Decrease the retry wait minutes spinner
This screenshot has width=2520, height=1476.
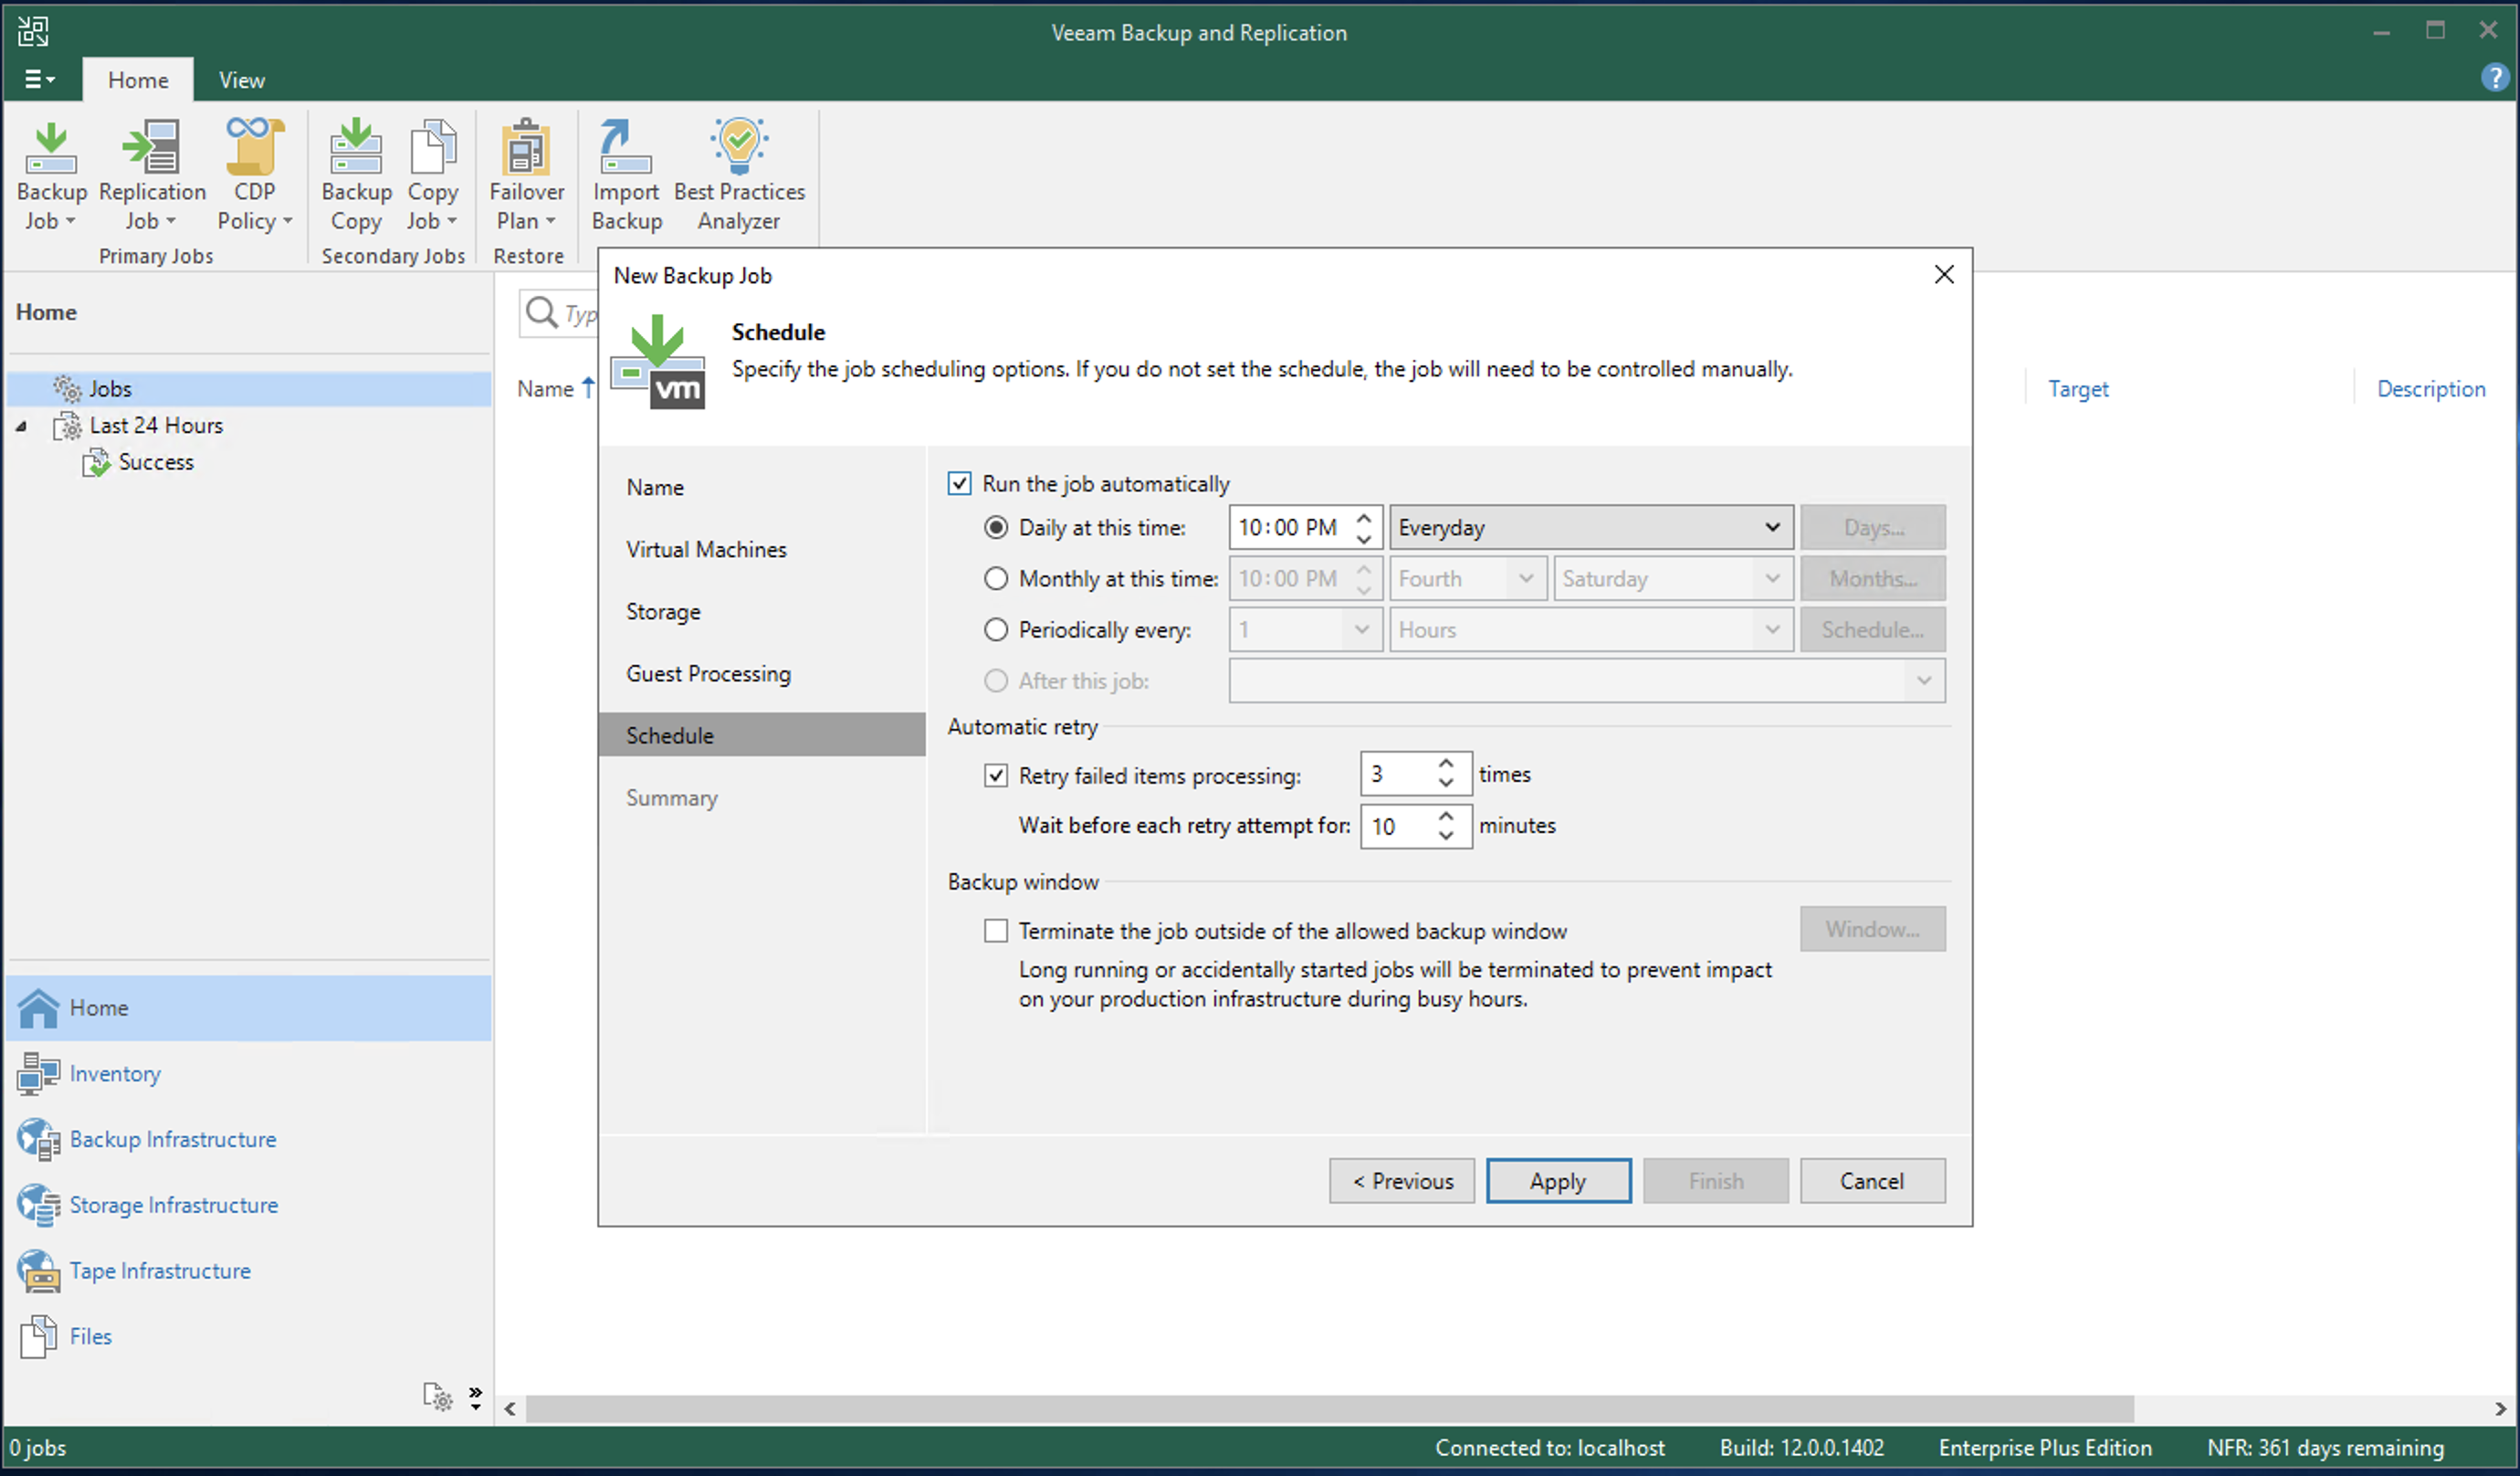coord(1446,837)
